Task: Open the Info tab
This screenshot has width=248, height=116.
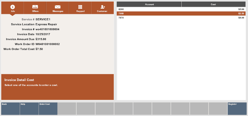Action: point(13,8)
